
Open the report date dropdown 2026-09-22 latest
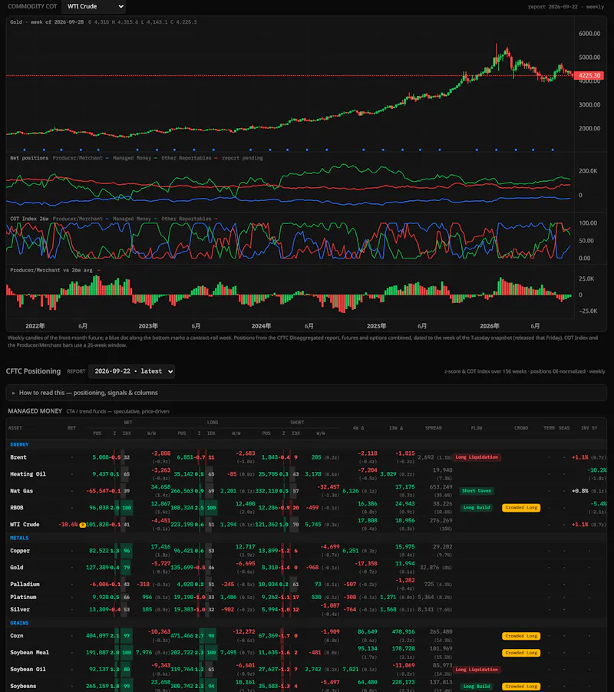point(131,371)
